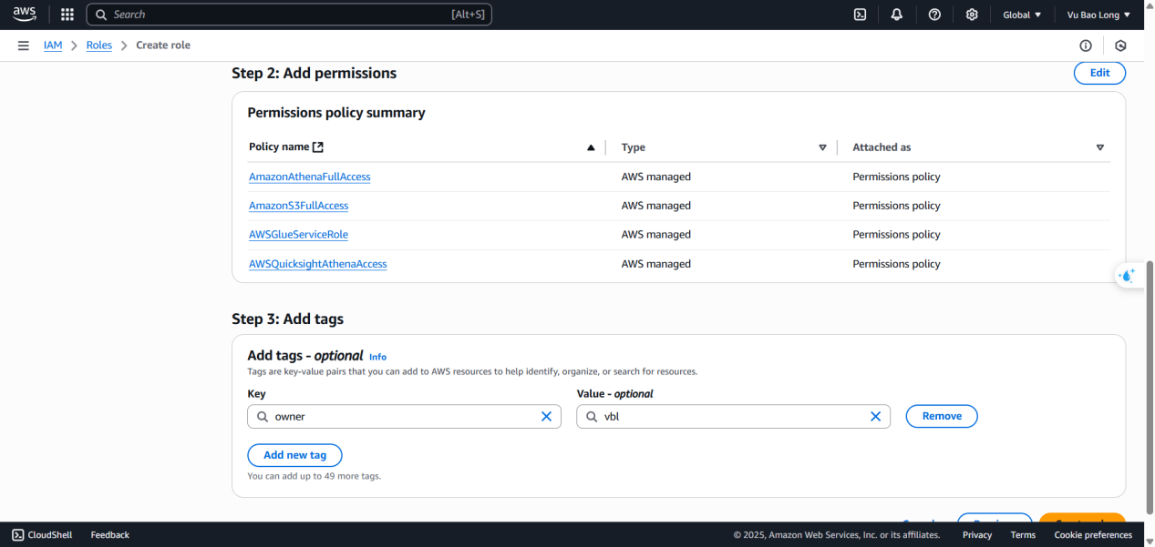Viewport: 1155px width, 547px height.
Task: Click Edit for Step 2 permissions
Action: point(1099,73)
